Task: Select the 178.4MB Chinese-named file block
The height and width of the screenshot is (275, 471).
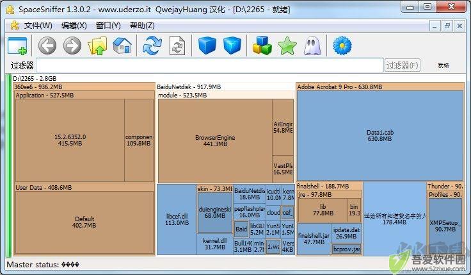Action: coord(395,219)
